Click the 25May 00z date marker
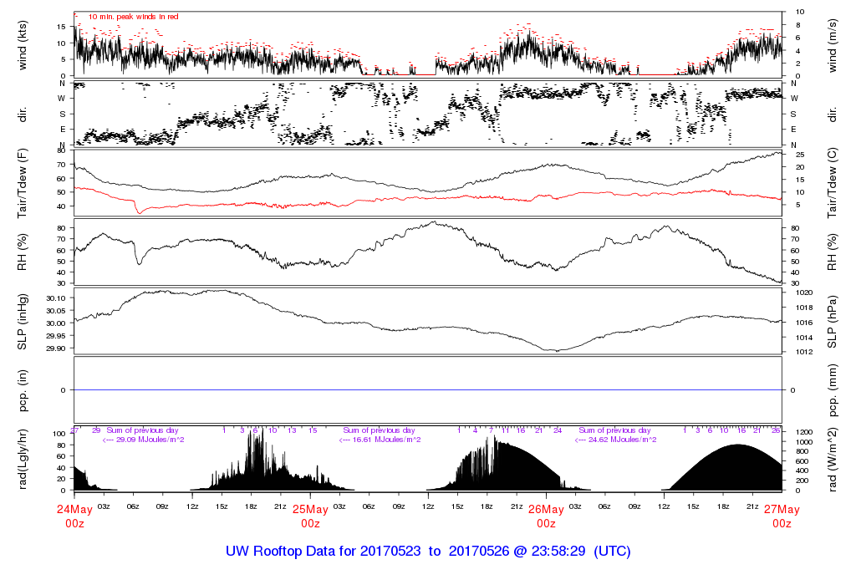The height and width of the screenshot is (585, 856). click(310, 516)
